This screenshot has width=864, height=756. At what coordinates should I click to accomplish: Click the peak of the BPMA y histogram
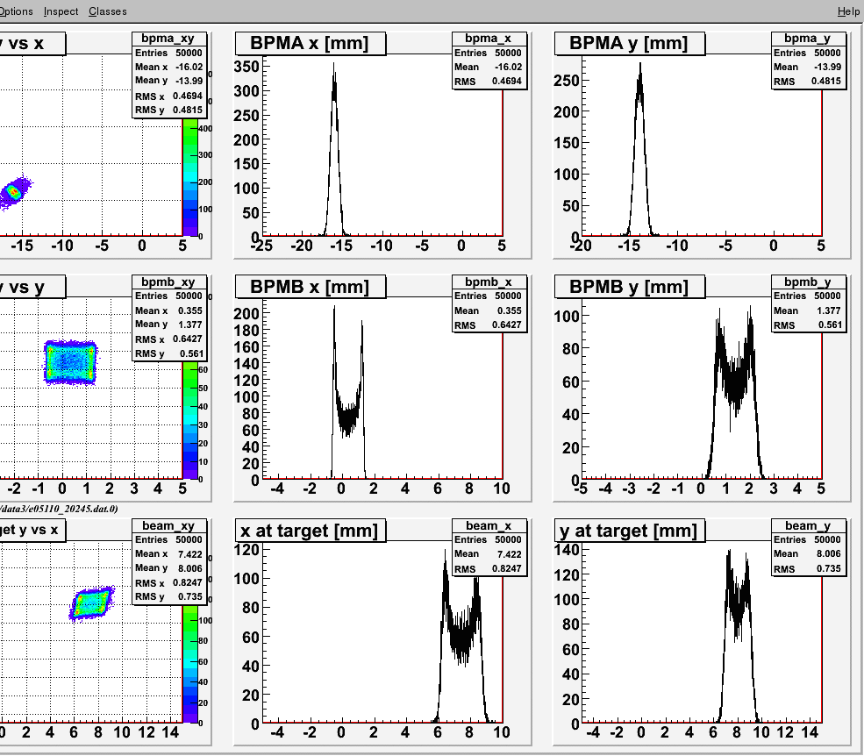click(639, 64)
